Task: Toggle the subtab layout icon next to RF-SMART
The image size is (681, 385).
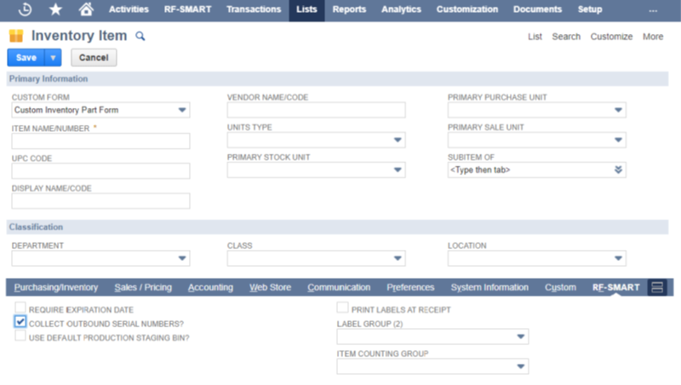Action: [x=656, y=287]
